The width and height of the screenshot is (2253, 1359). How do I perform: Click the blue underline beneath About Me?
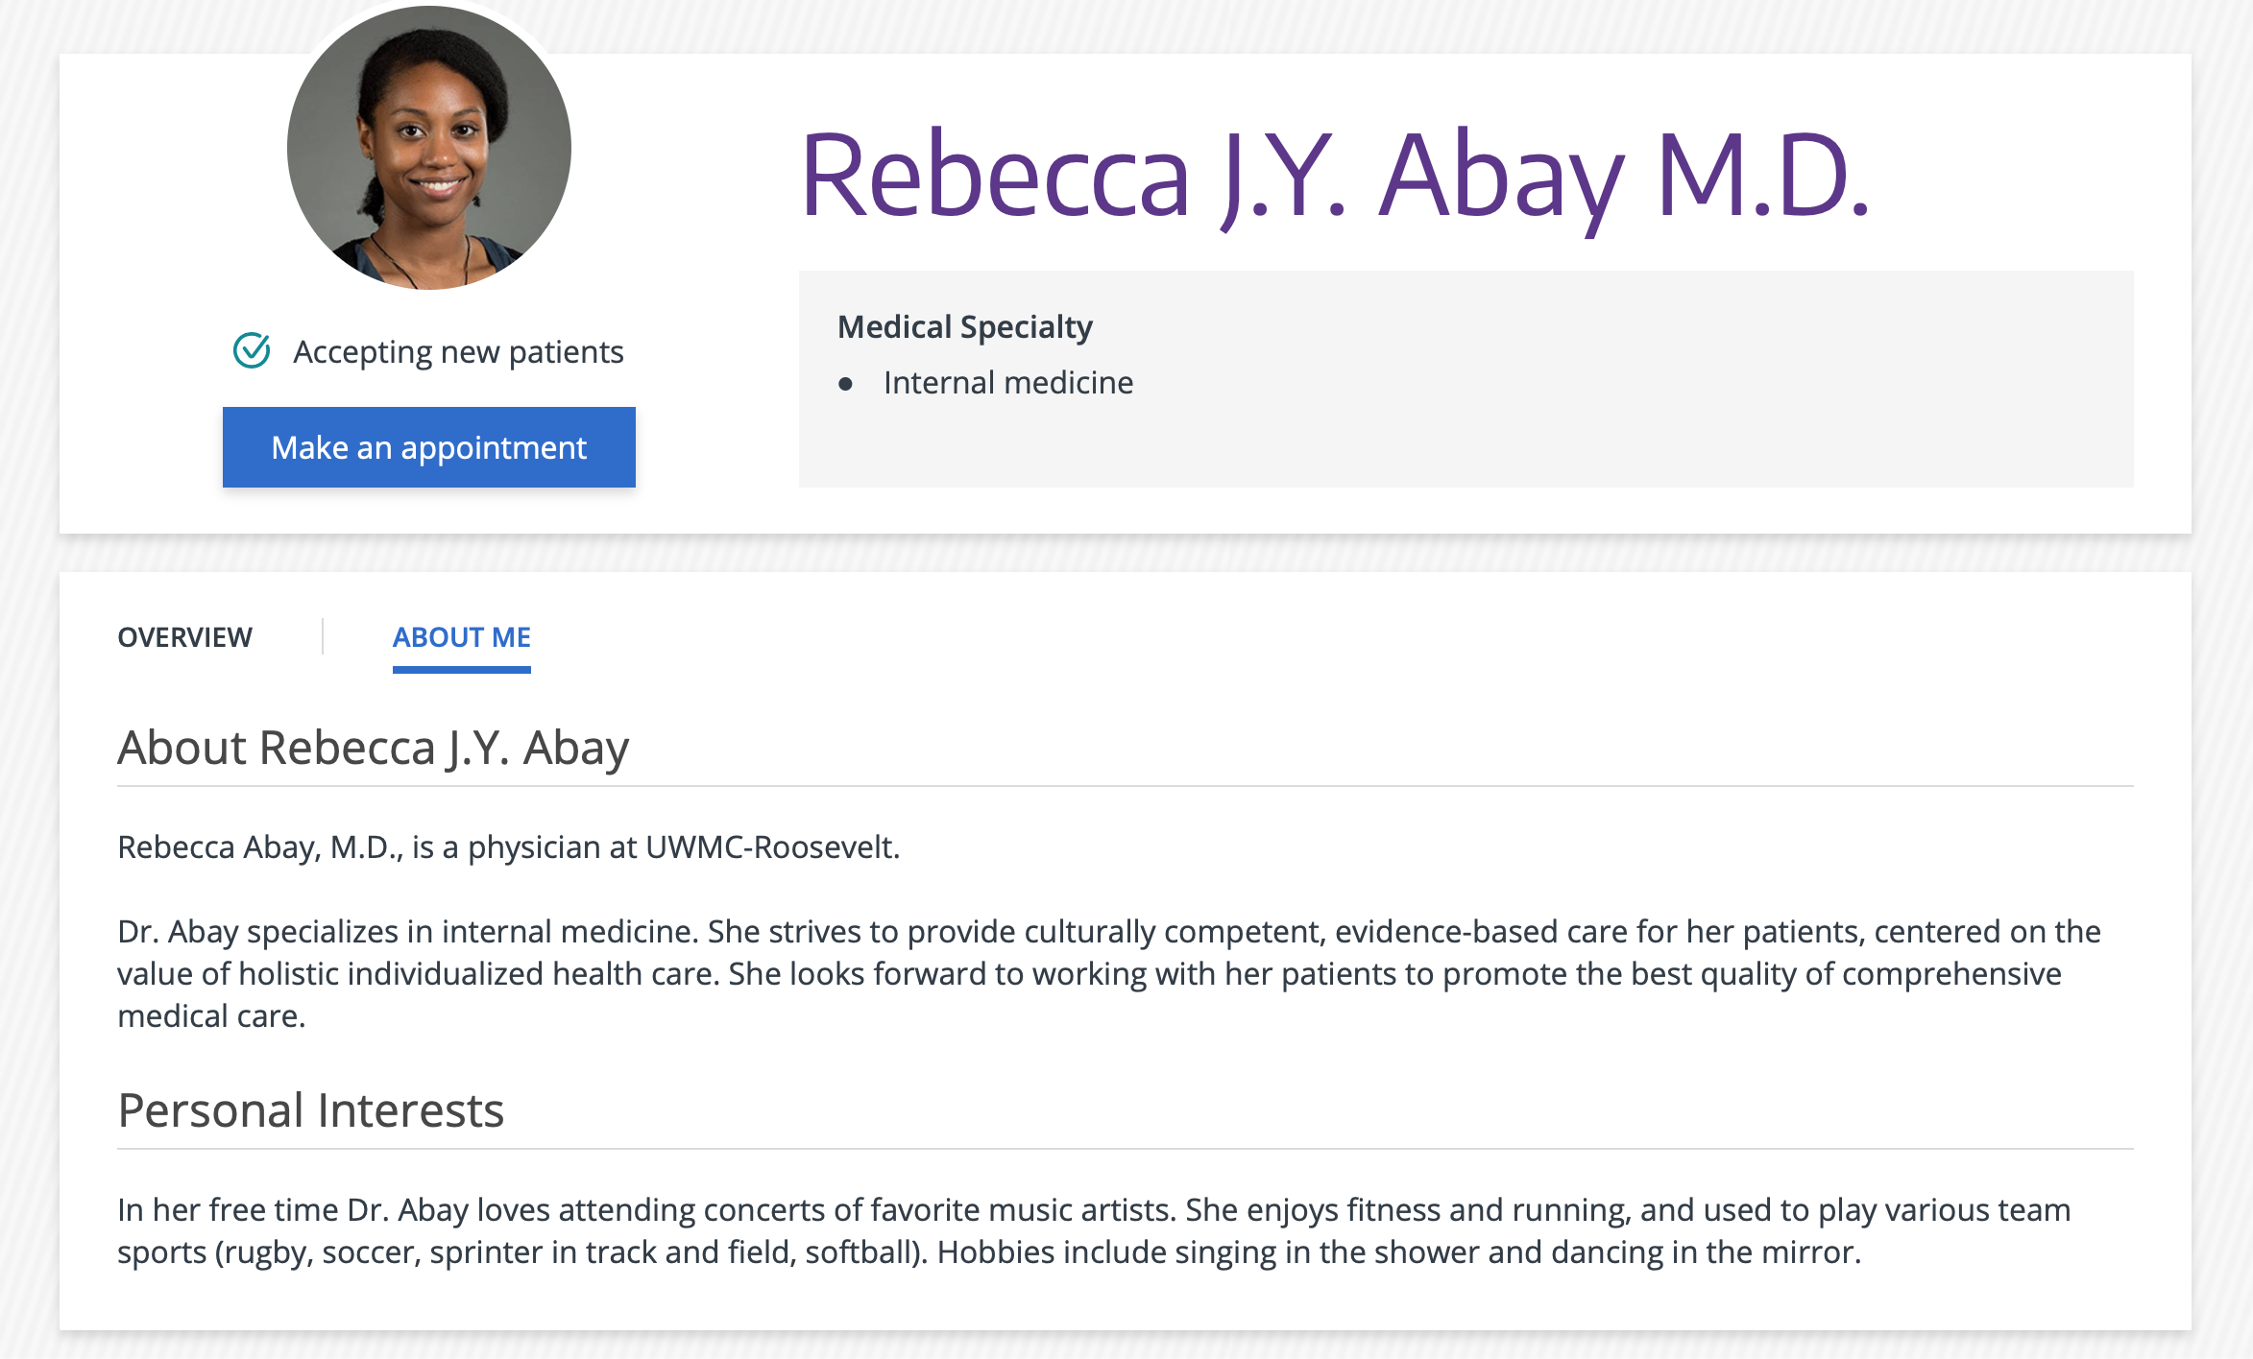pyautogui.click(x=461, y=670)
